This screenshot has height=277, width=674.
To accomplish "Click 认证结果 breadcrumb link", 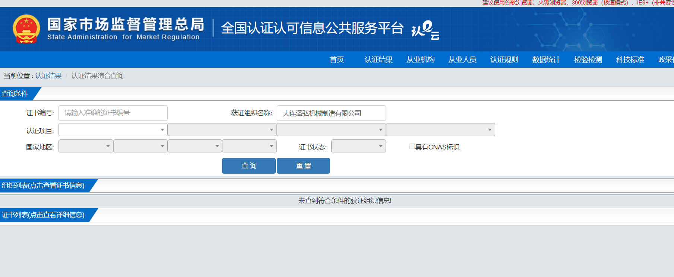I will (x=48, y=76).
